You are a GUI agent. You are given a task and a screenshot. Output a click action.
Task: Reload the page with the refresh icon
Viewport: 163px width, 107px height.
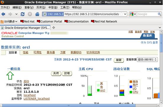[x=22, y=14]
